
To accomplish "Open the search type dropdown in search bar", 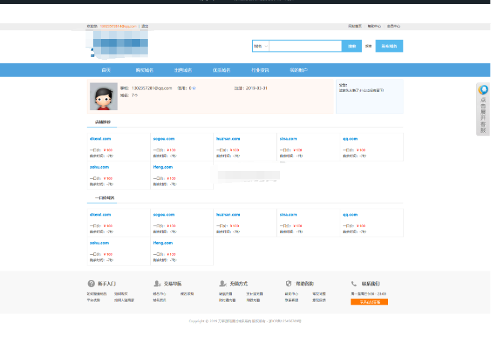I will (261, 46).
